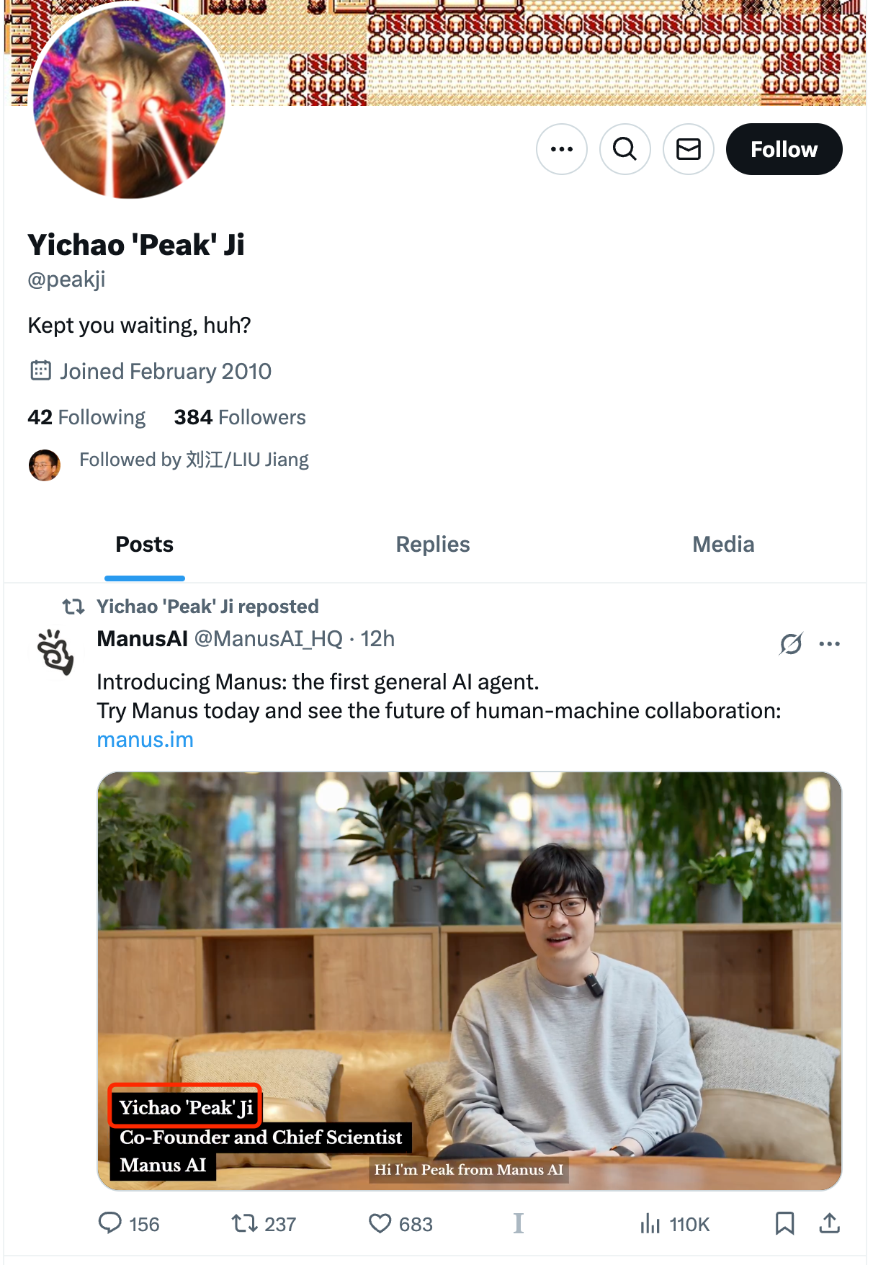Open the Grok explain icon on post
Image resolution: width=873 pixels, height=1265 pixels.
point(790,643)
